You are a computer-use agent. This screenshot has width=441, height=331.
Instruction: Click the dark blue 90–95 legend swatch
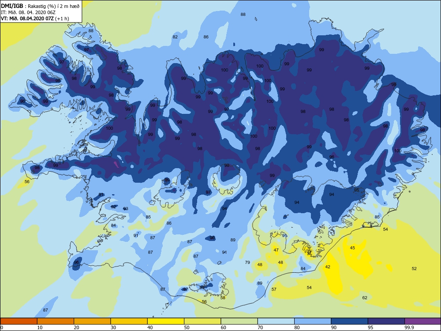(350, 321)
